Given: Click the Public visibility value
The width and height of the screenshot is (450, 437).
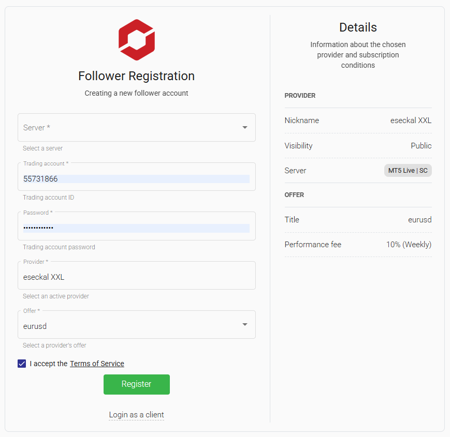Looking at the screenshot, I should tap(421, 145).
